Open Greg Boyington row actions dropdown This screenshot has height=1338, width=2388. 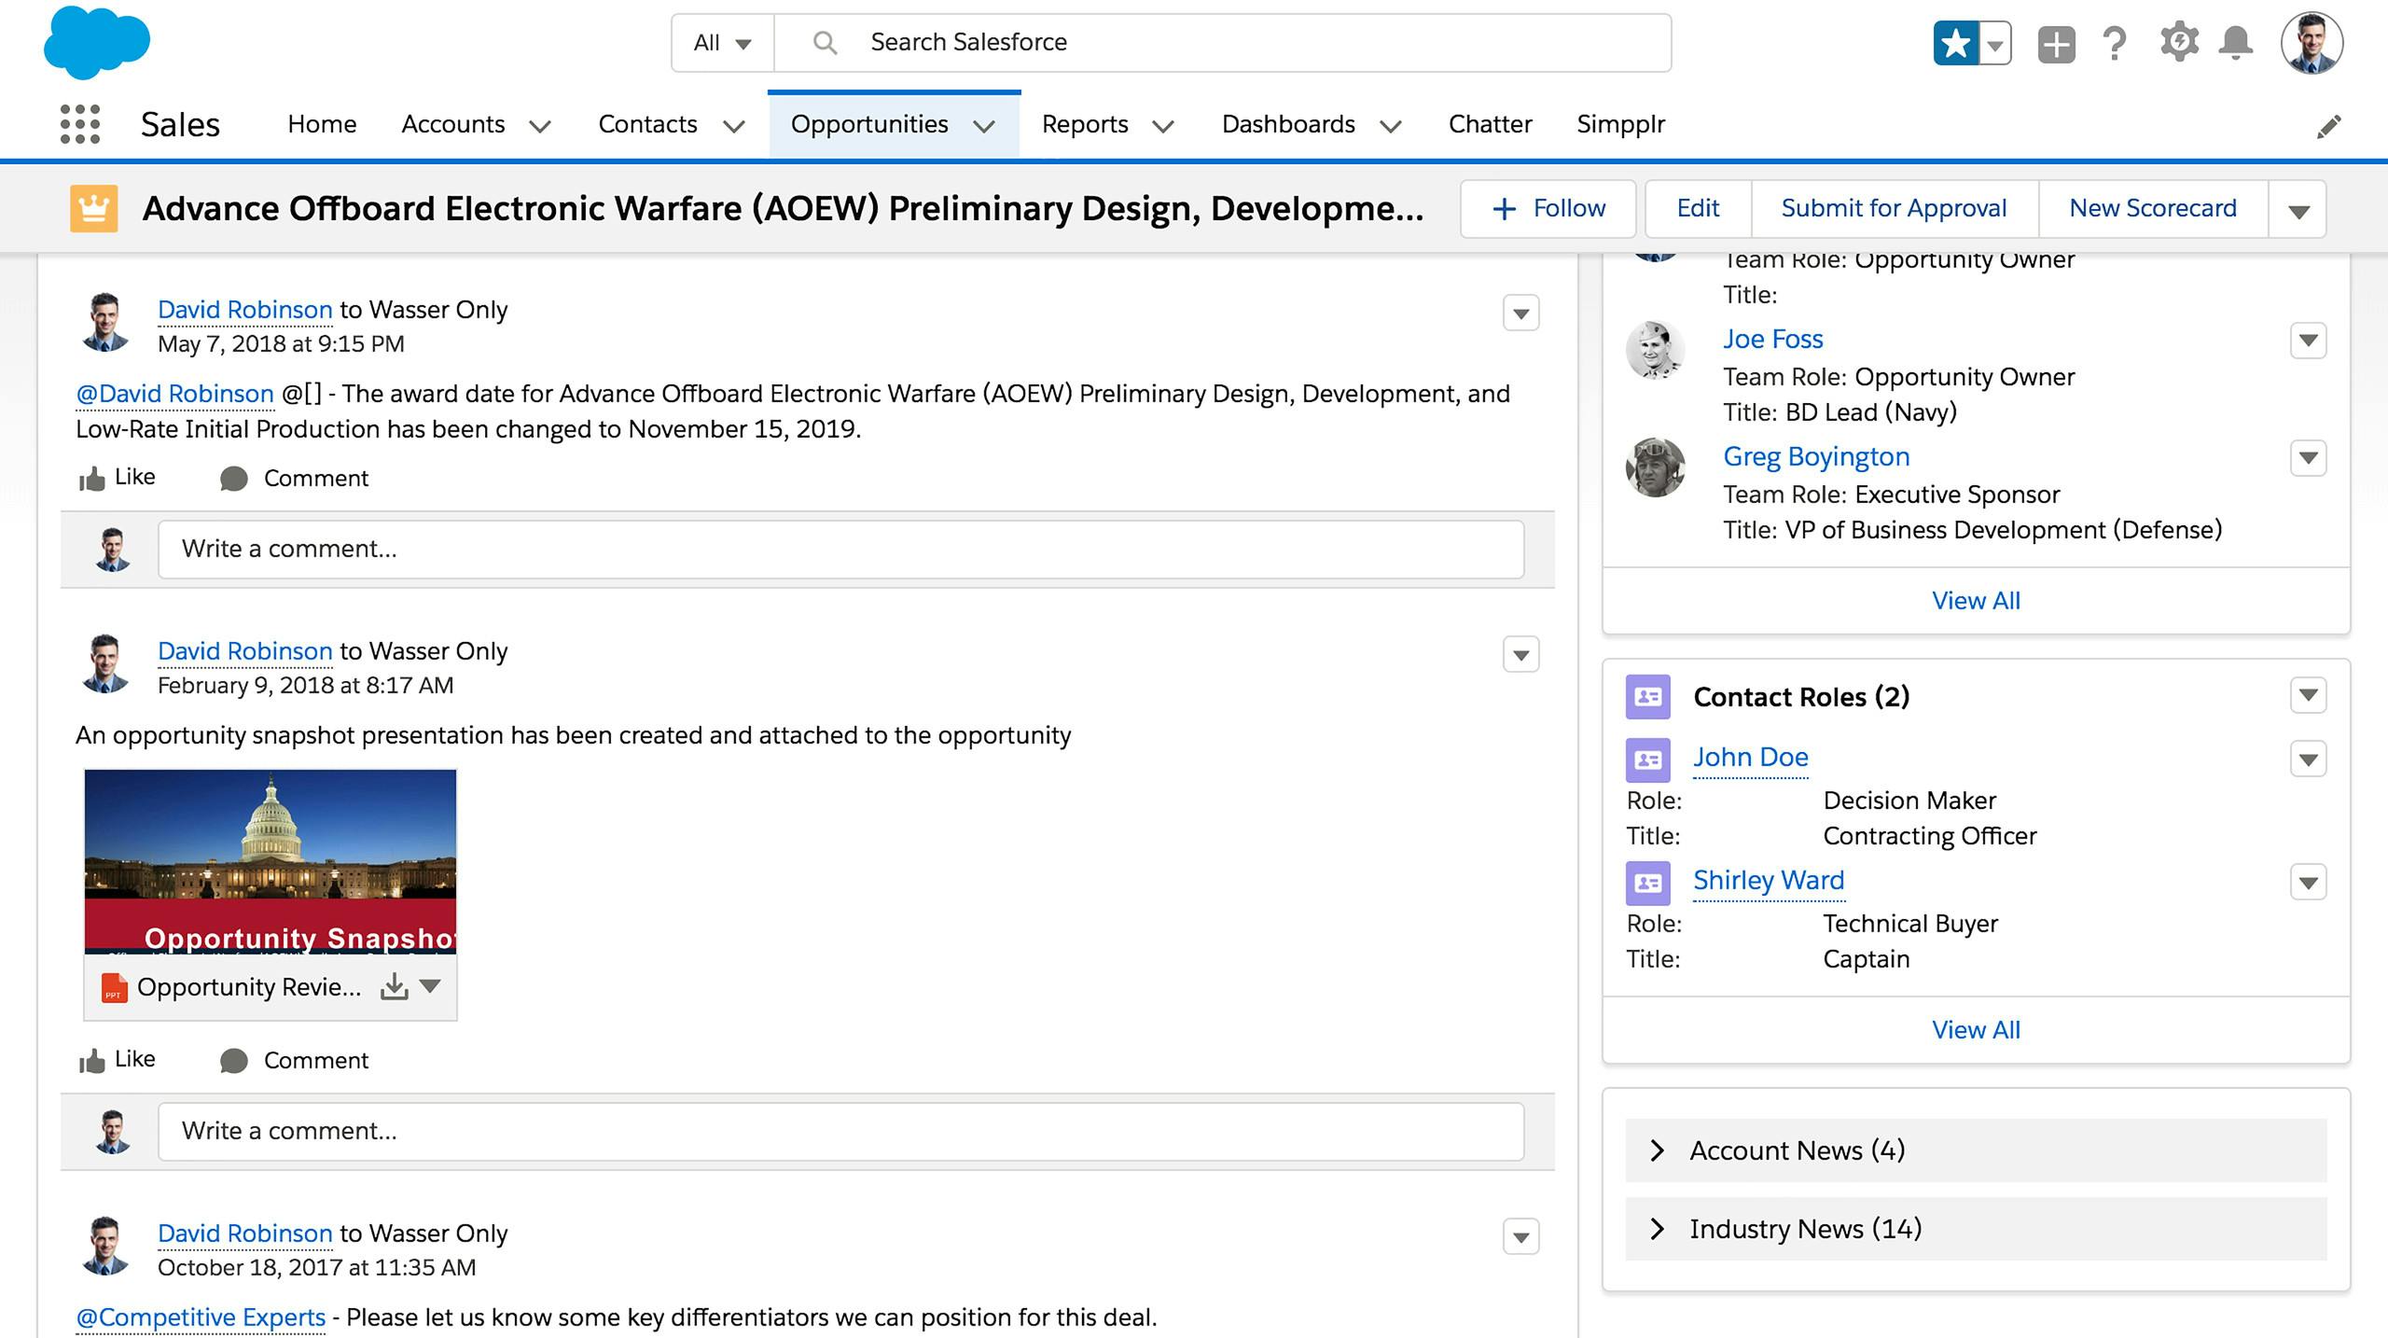coord(2308,458)
